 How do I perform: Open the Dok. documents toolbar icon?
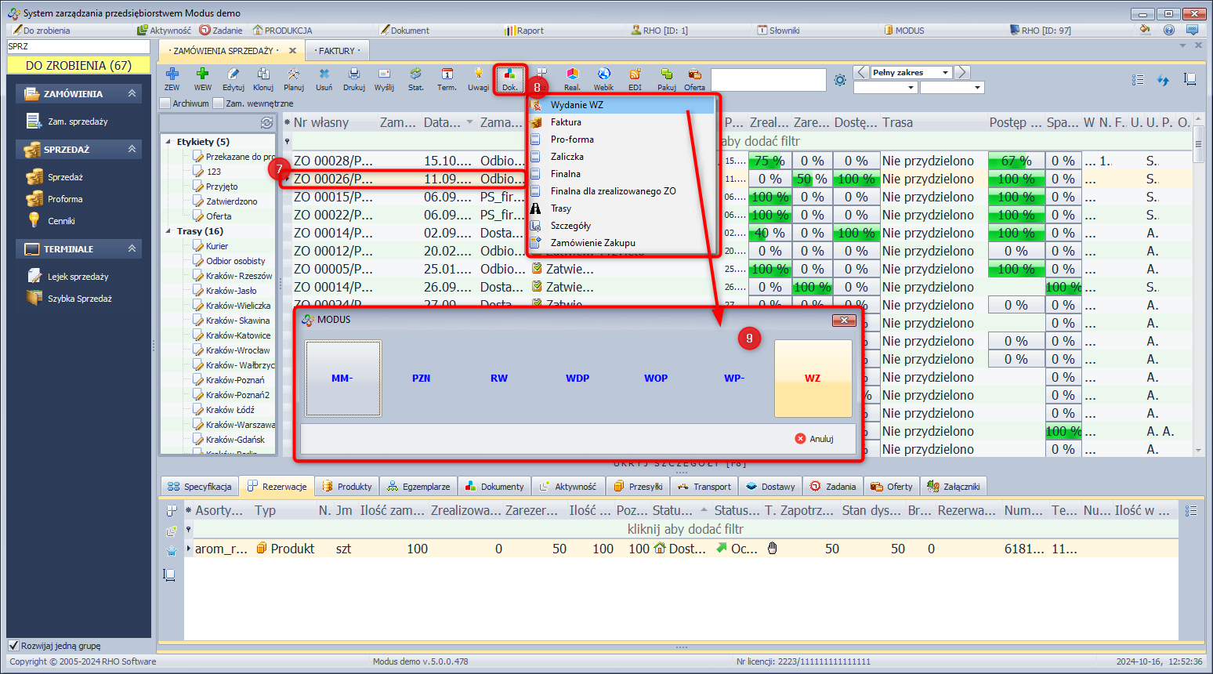(x=509, y=78)
